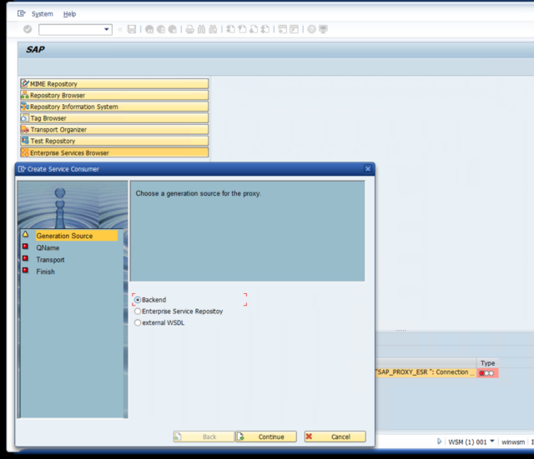This screenshot has height=459, width=534.
Task: Choose the external WSDL option
Action: pyautogui.click(x=138, y=323)
